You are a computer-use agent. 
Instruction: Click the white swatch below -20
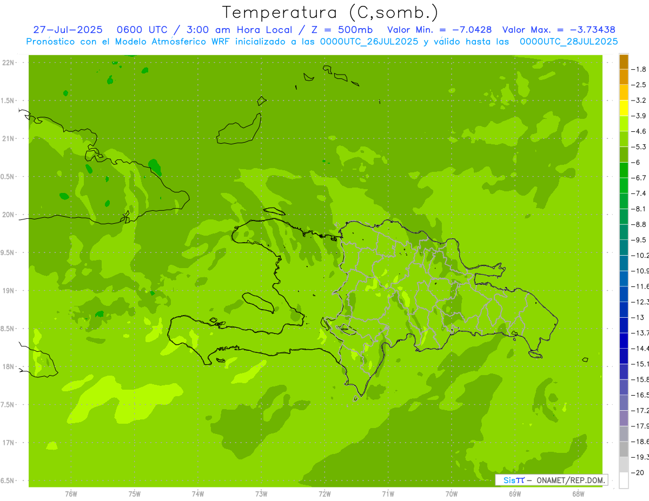(x=624, y=480)
